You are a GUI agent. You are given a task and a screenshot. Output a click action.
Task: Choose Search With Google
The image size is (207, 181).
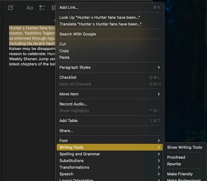click(x=78, y=34)
